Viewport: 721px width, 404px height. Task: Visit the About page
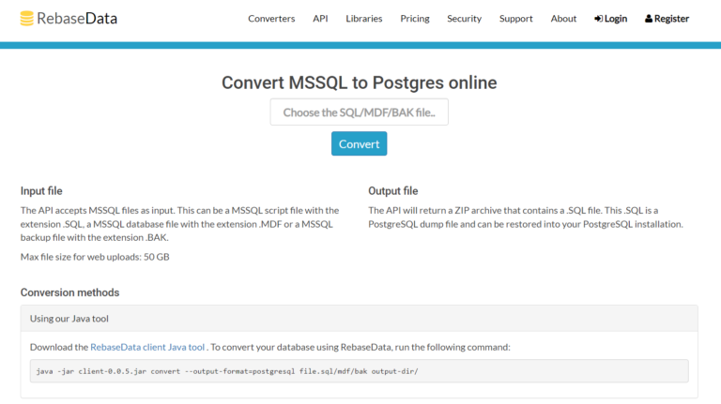(563, 19)
